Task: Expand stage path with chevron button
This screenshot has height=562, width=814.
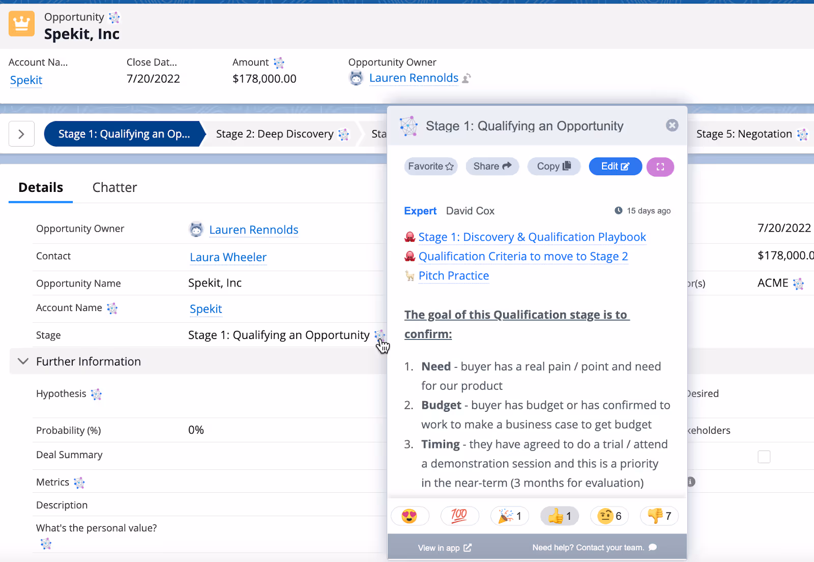Action: (x=21, y=134)
